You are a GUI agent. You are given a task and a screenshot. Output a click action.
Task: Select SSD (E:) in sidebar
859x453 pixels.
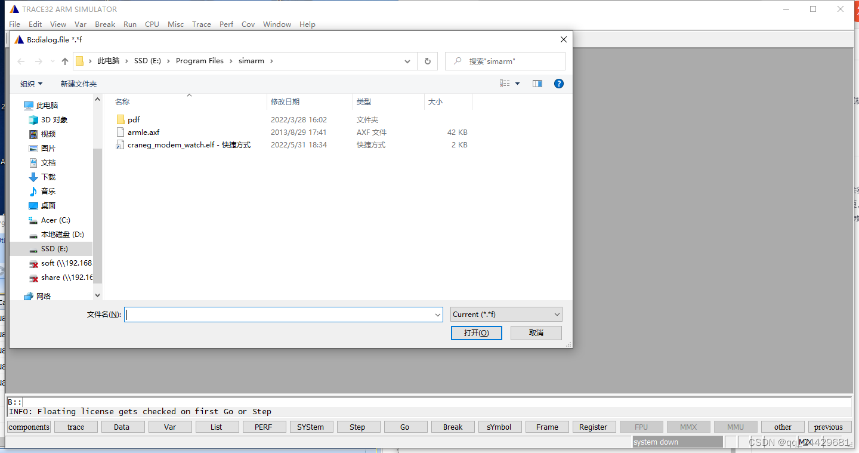click(x=54, y=249)
